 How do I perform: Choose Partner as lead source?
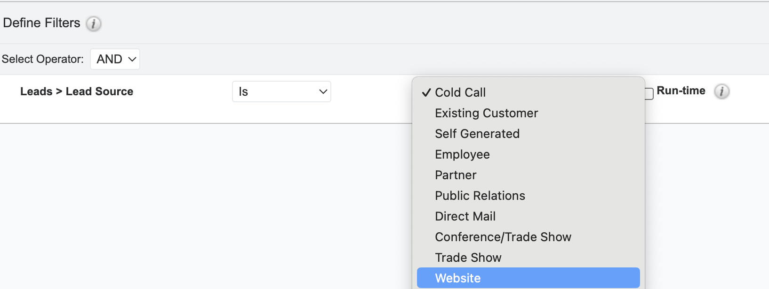pyautogui.click(x=456, y=175)
